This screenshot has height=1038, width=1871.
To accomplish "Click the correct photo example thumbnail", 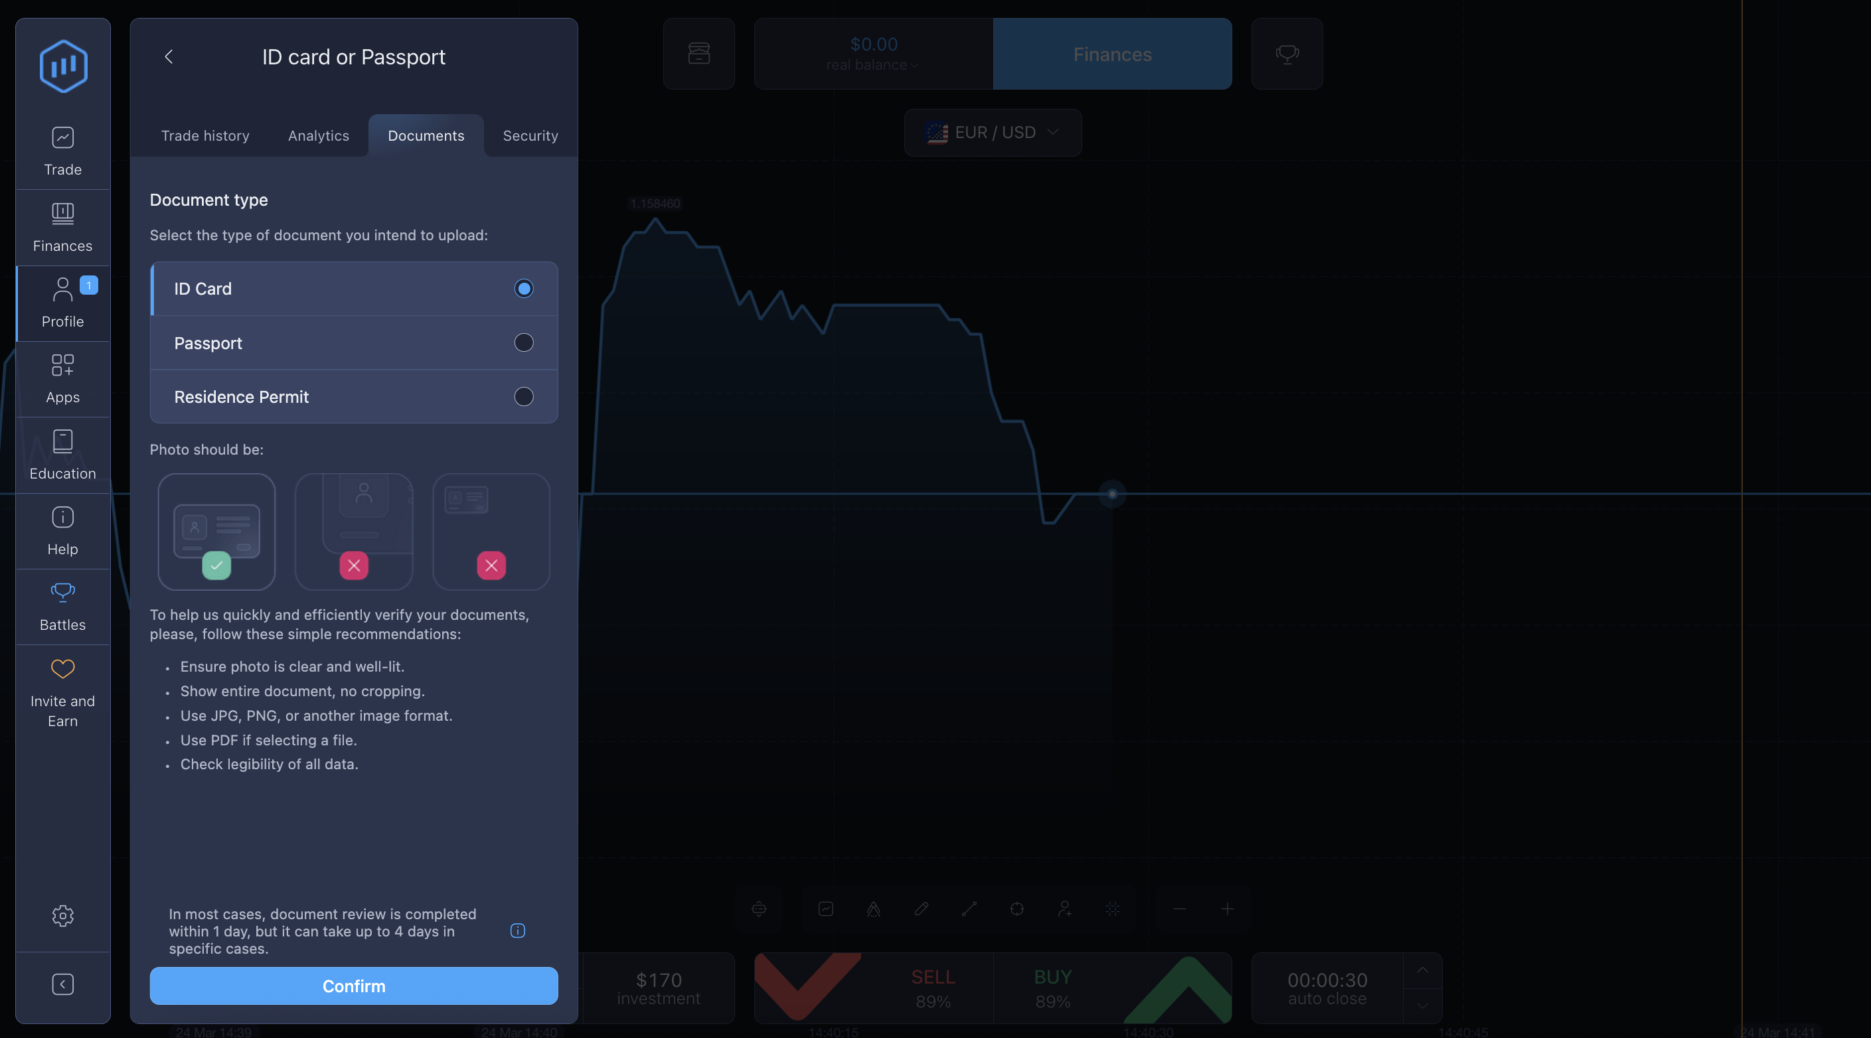I will point(216,532).
